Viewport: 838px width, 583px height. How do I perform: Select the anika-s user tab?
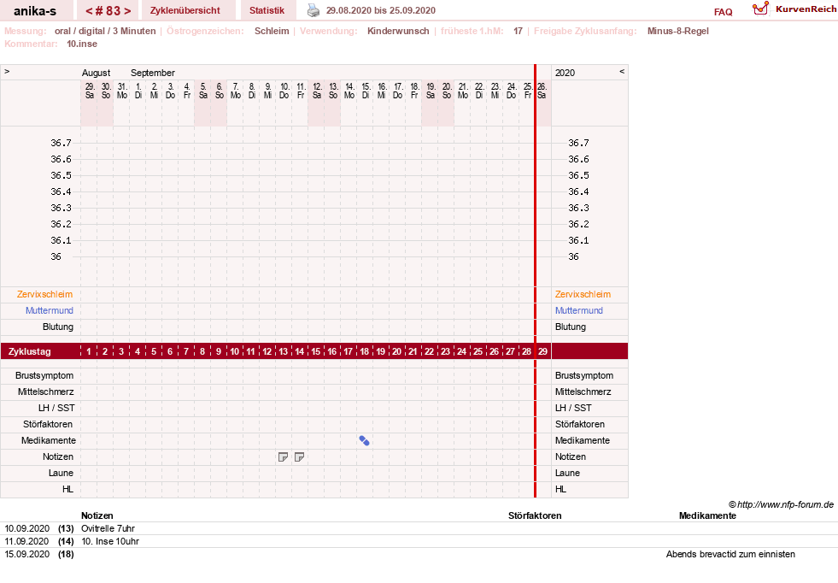(35, 11)
